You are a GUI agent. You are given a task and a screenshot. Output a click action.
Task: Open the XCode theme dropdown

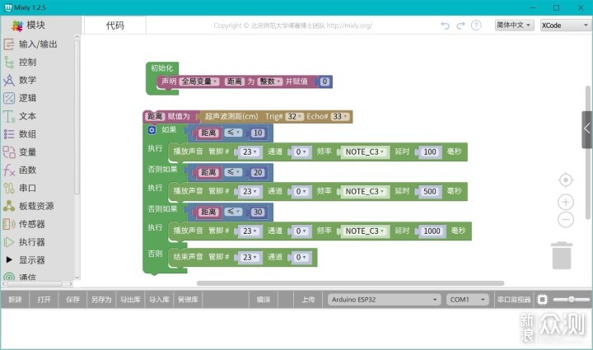pyautogui.click(x=561, y=26)
